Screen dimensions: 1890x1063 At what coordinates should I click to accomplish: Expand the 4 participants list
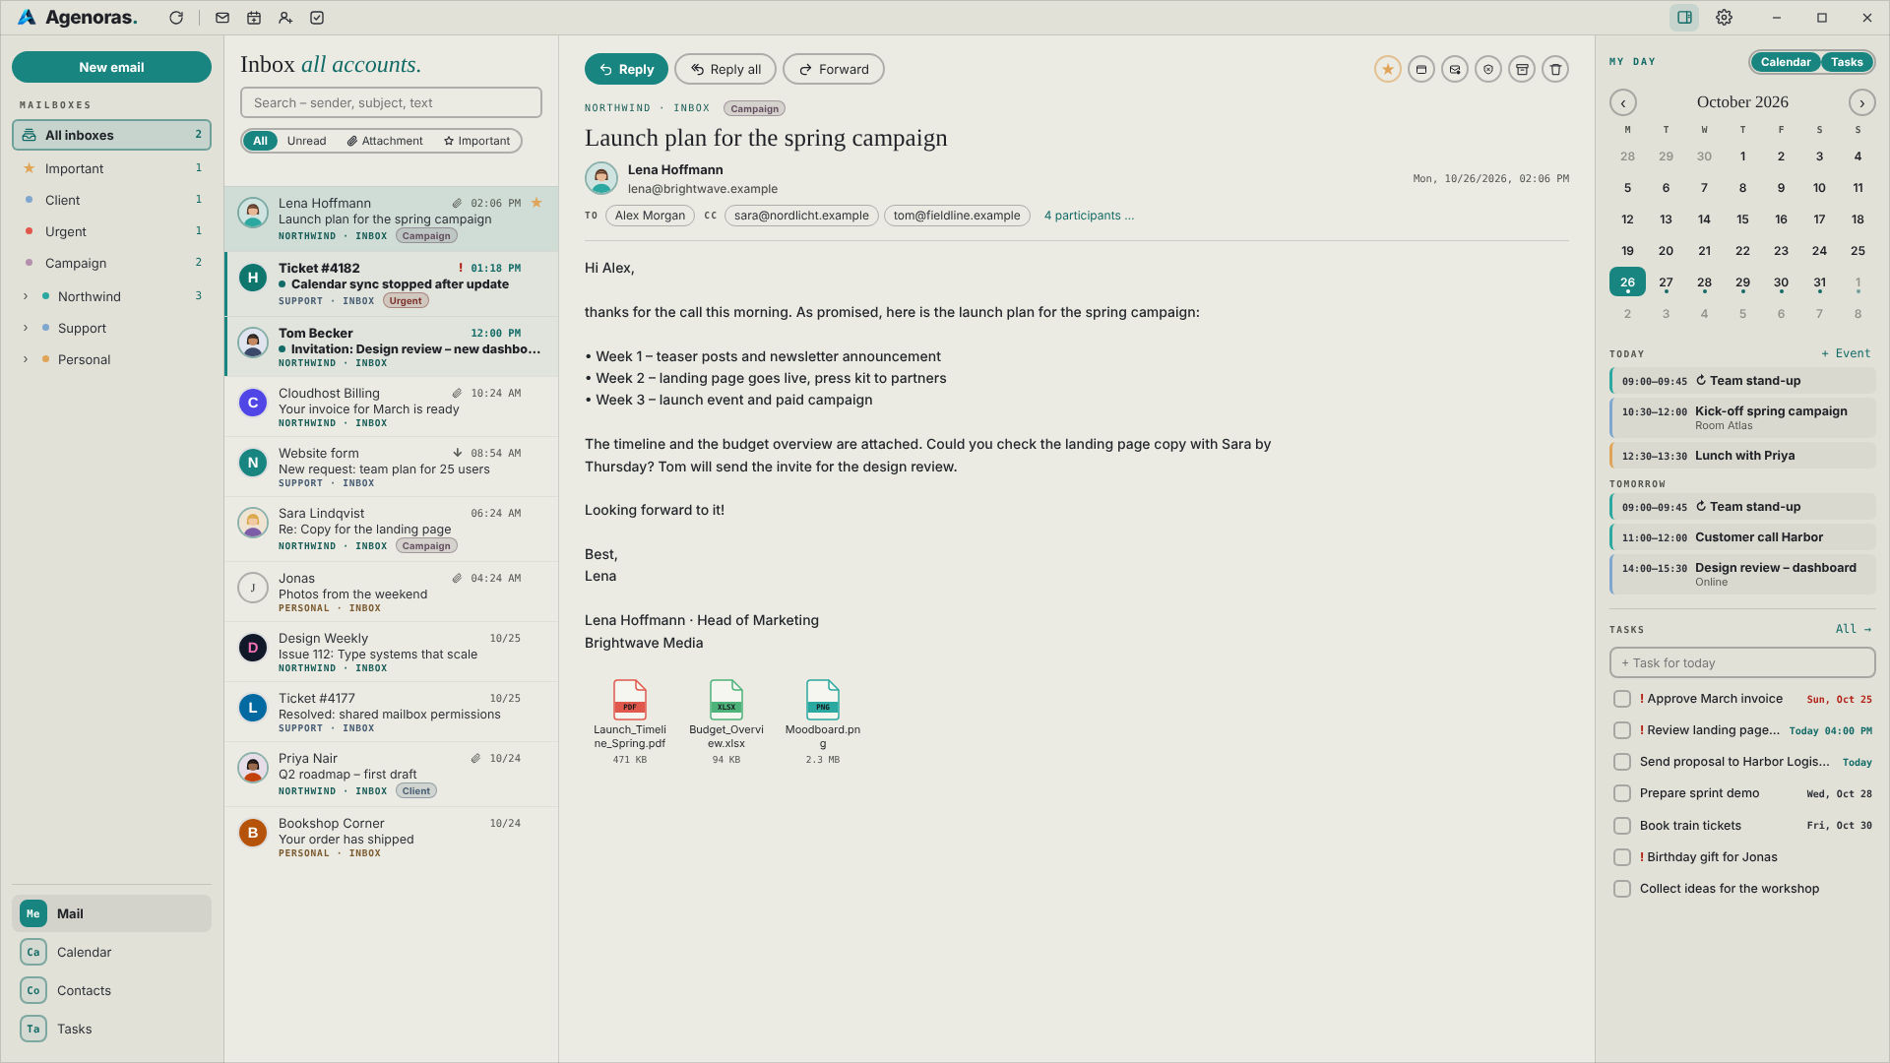point(1089,216)
